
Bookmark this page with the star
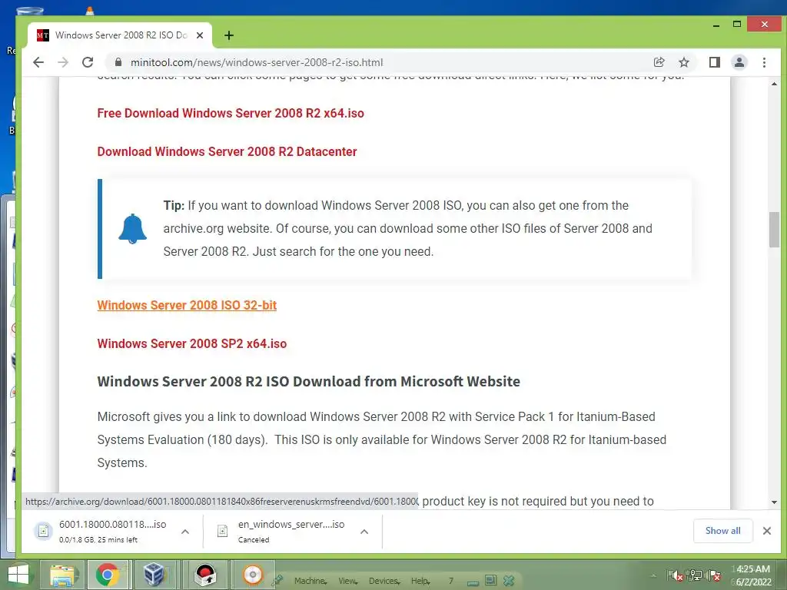(683, 62)
